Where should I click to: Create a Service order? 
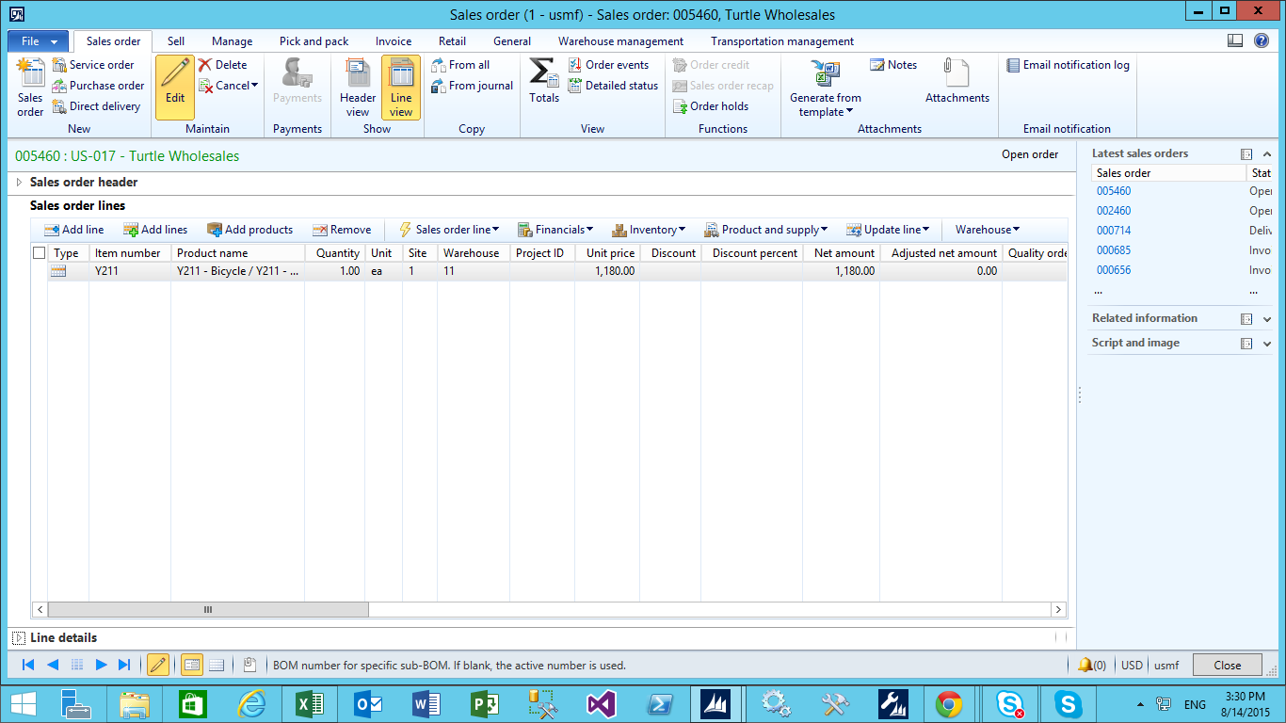tap(93, 65)
